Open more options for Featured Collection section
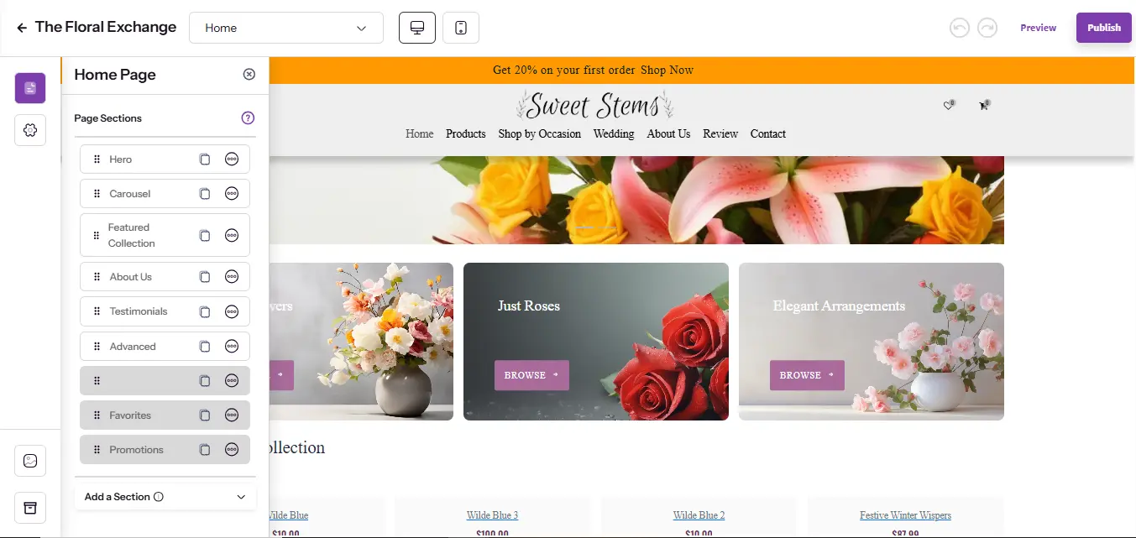The height and width of the screenshot is (538, 1136). (x=232, y=235)
